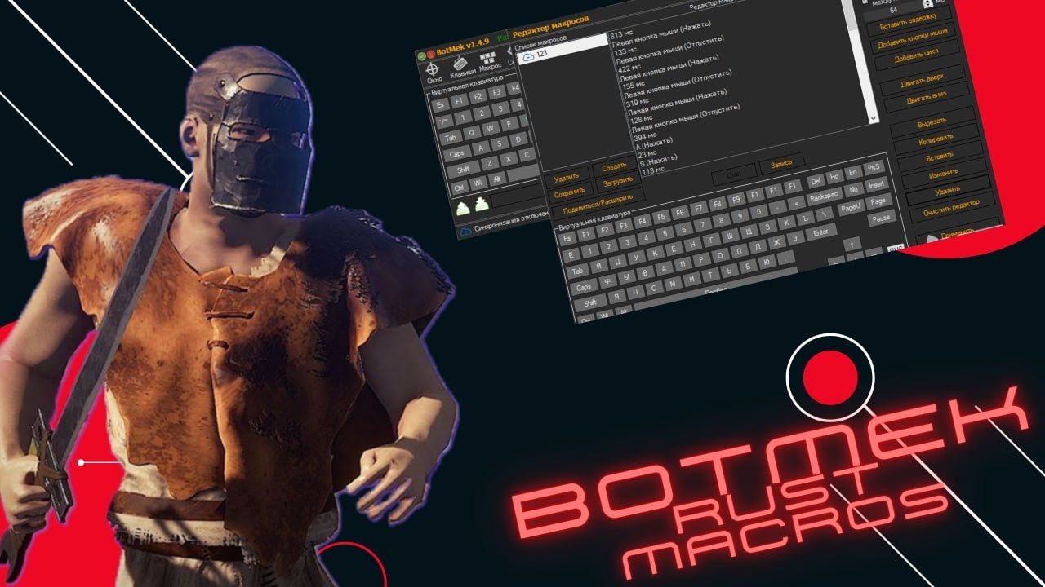Click the green upload icon in BotMek window

pos(464,210)
